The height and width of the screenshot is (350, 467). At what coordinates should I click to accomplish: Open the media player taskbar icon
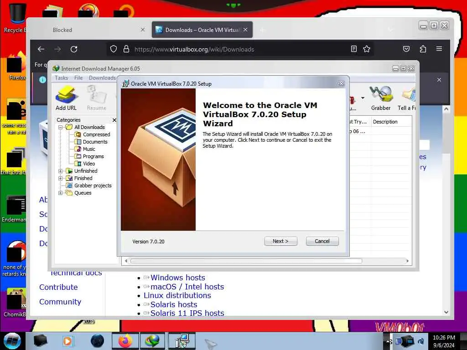[x=68, y=341]
